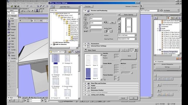Click the door width dimension icon
The image size is (188, 105).
(x=85, y=19)
